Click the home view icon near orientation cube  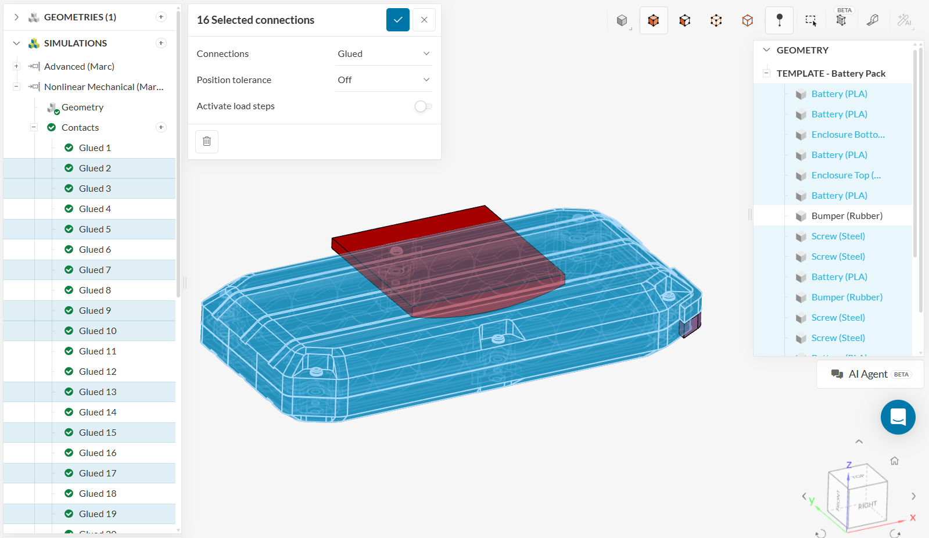point(895,461)
